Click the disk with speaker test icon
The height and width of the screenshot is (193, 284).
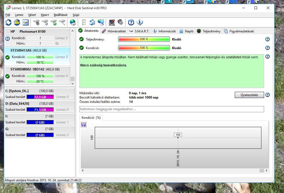pos(36,22)
